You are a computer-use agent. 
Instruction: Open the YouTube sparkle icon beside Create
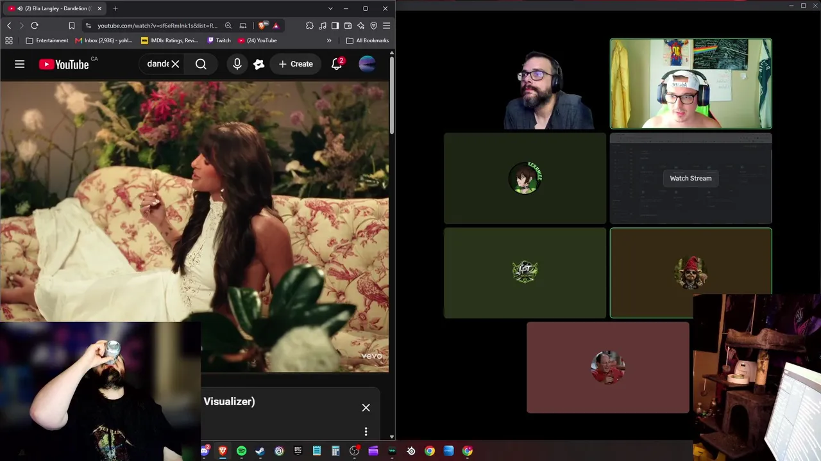[259, 64]
